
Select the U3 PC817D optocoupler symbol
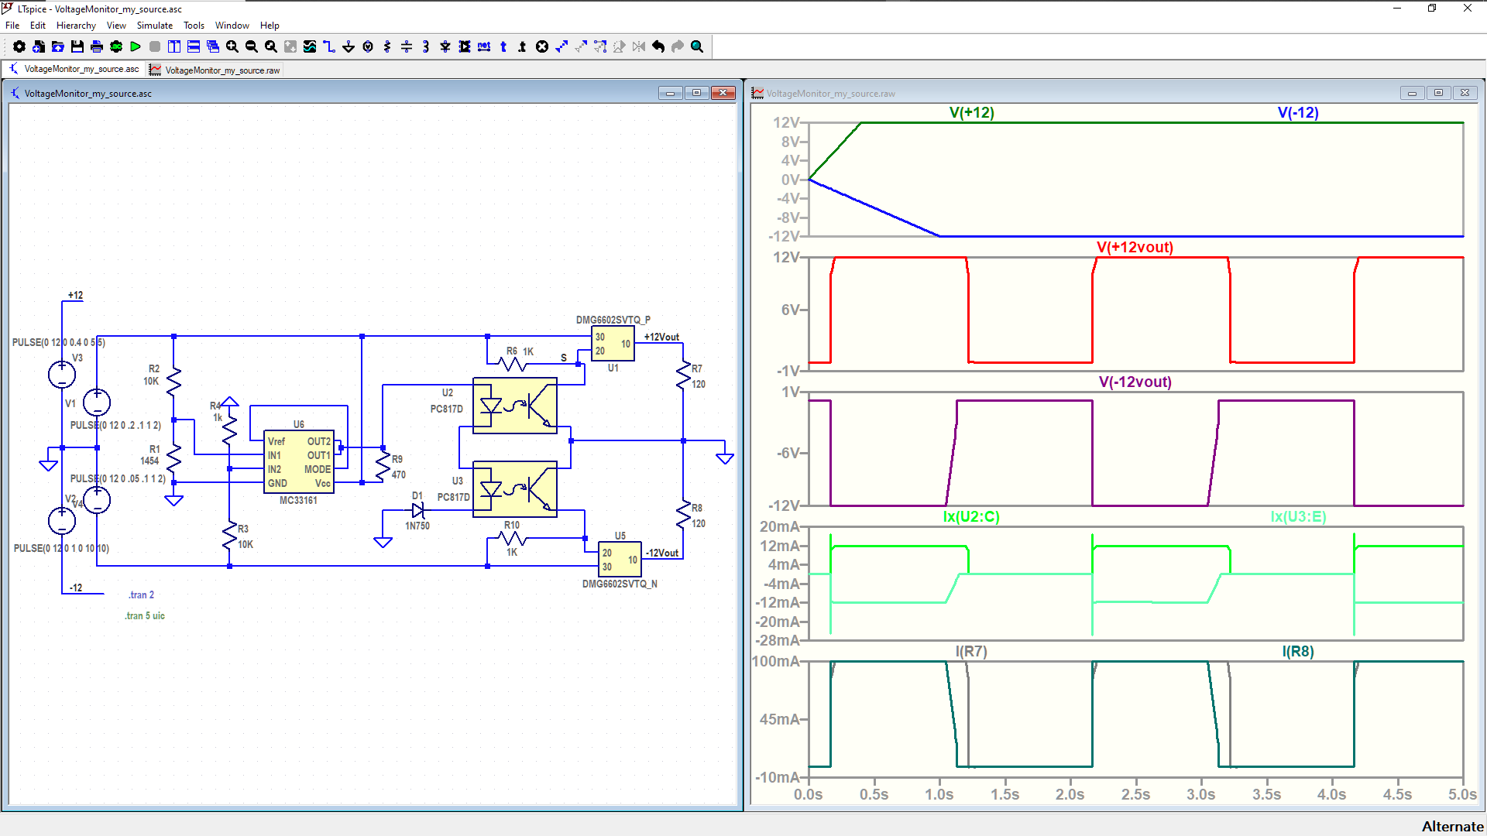515,489
